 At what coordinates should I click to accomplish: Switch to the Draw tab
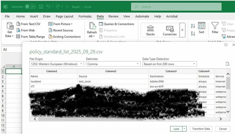tap(47, 17)
